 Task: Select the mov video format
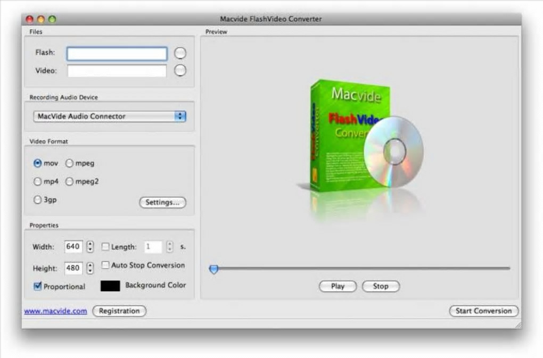(37, 163)
